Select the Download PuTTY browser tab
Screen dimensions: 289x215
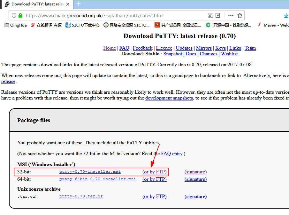coord(37,4)
